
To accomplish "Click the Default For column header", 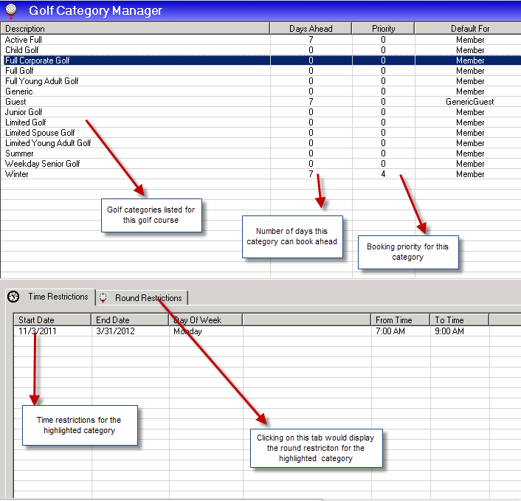I will (x=470, y=29).
